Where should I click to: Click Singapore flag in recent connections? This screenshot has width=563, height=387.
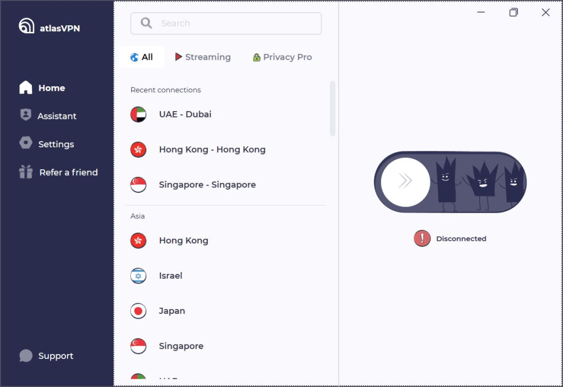pos(138,185)
